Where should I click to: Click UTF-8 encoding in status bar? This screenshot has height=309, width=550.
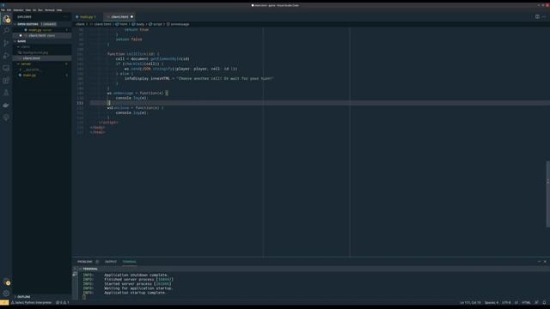tap(506, 303)
